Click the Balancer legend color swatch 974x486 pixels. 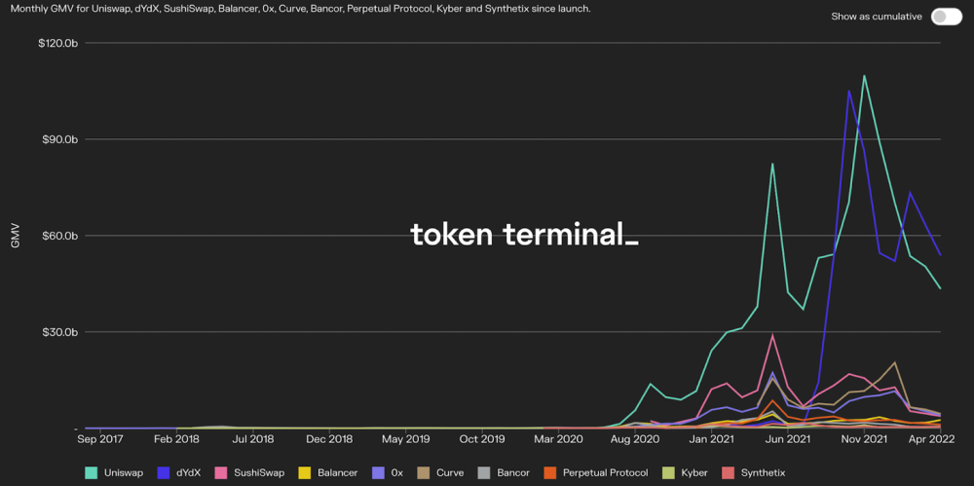click(304, 472)
